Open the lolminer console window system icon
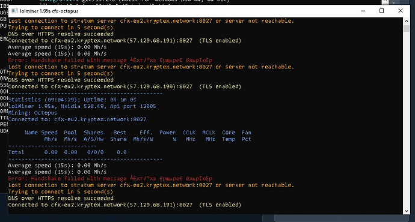 (x=15, y=11)
